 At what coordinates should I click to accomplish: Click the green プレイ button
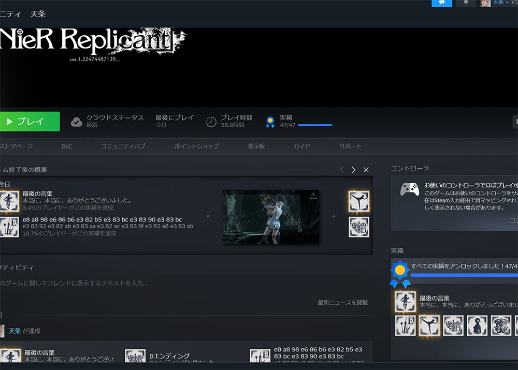click(30, 122)
